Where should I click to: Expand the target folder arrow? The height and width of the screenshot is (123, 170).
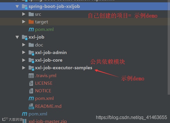point(24,22)
